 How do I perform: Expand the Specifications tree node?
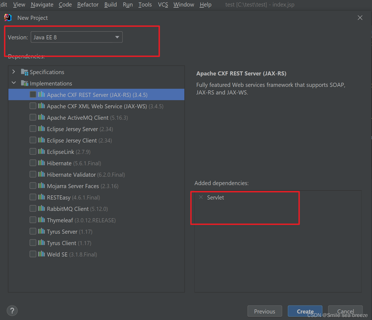(14, 72)
